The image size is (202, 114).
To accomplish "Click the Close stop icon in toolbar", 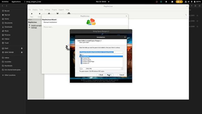I will point(39,14).
